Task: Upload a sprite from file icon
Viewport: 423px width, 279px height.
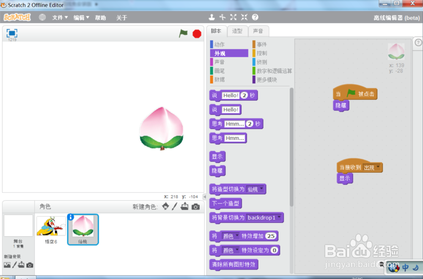Action: 184,206
